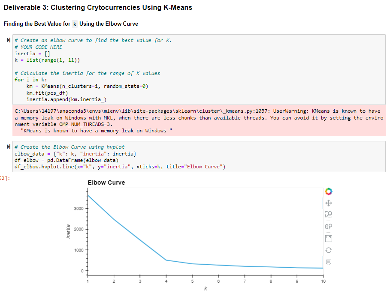Click the k x-axis label

point(206,289)
